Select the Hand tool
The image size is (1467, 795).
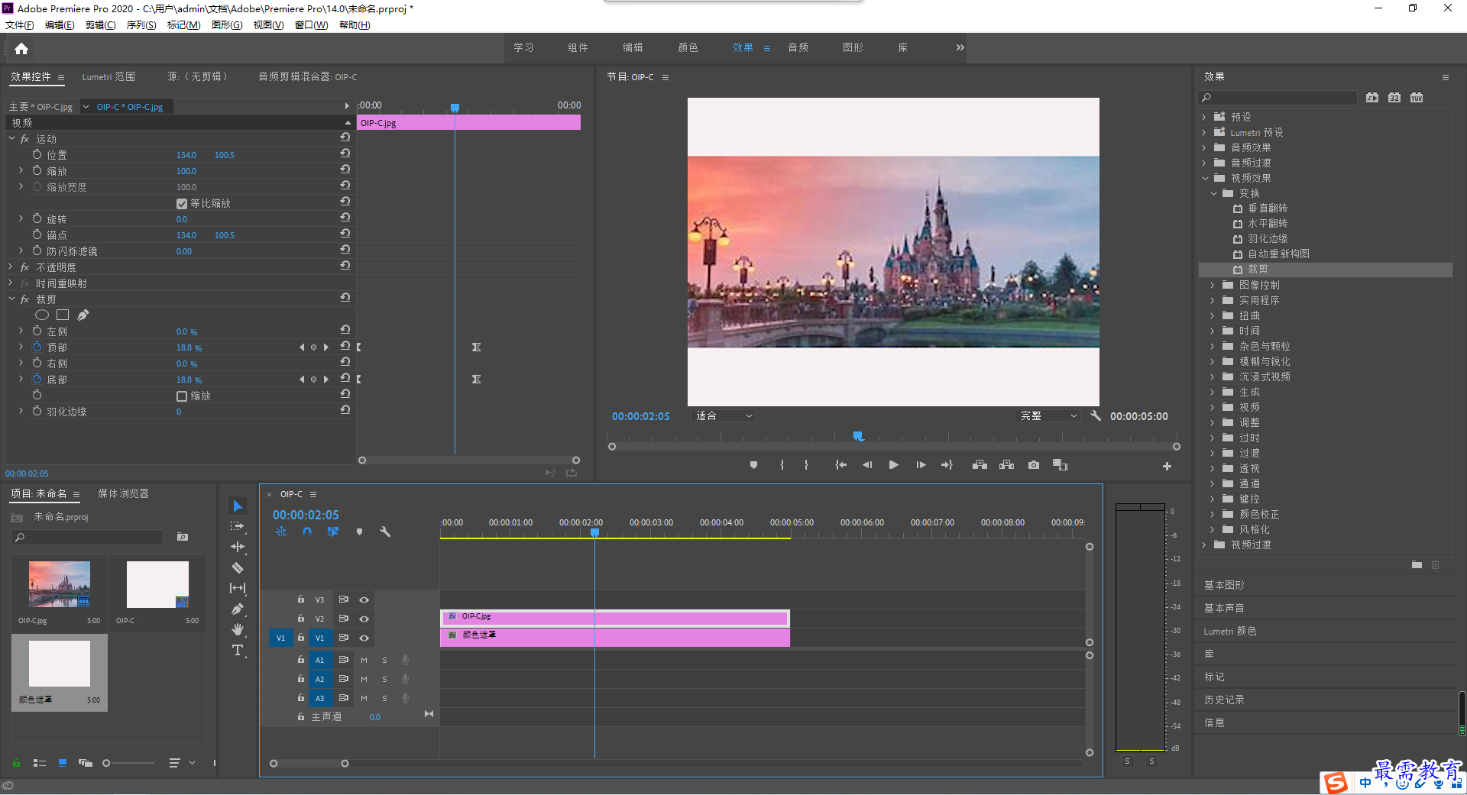click(238, 629)
